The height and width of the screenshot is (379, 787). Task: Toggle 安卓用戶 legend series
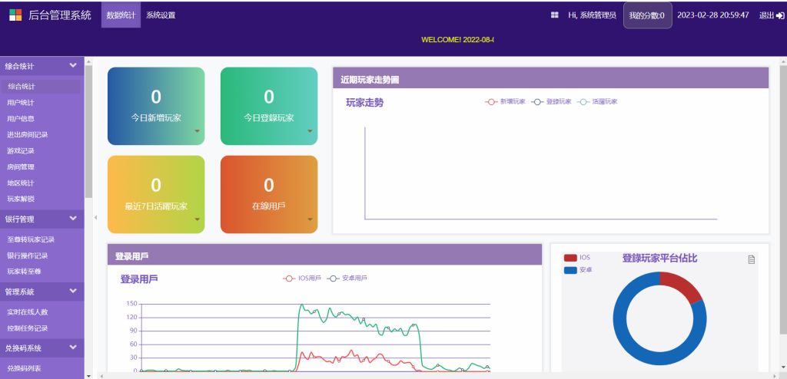click(347, 278)
